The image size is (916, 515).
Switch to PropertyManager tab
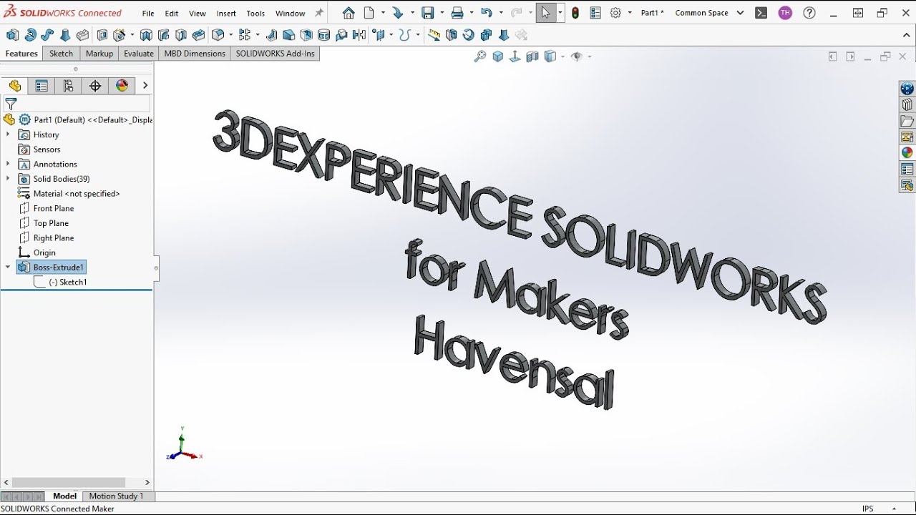click(x=42, y=86)
